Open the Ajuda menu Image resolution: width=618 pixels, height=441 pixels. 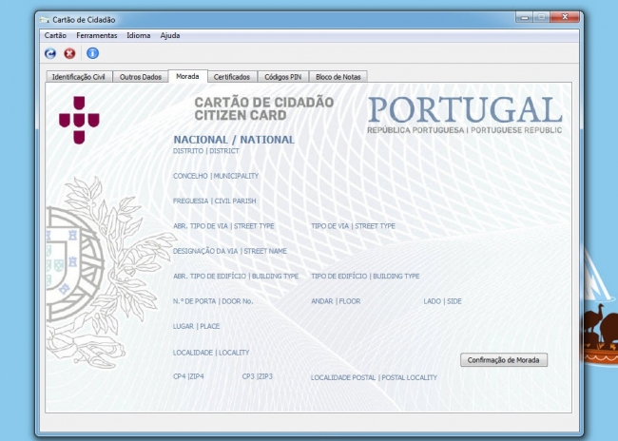[170, 35]
